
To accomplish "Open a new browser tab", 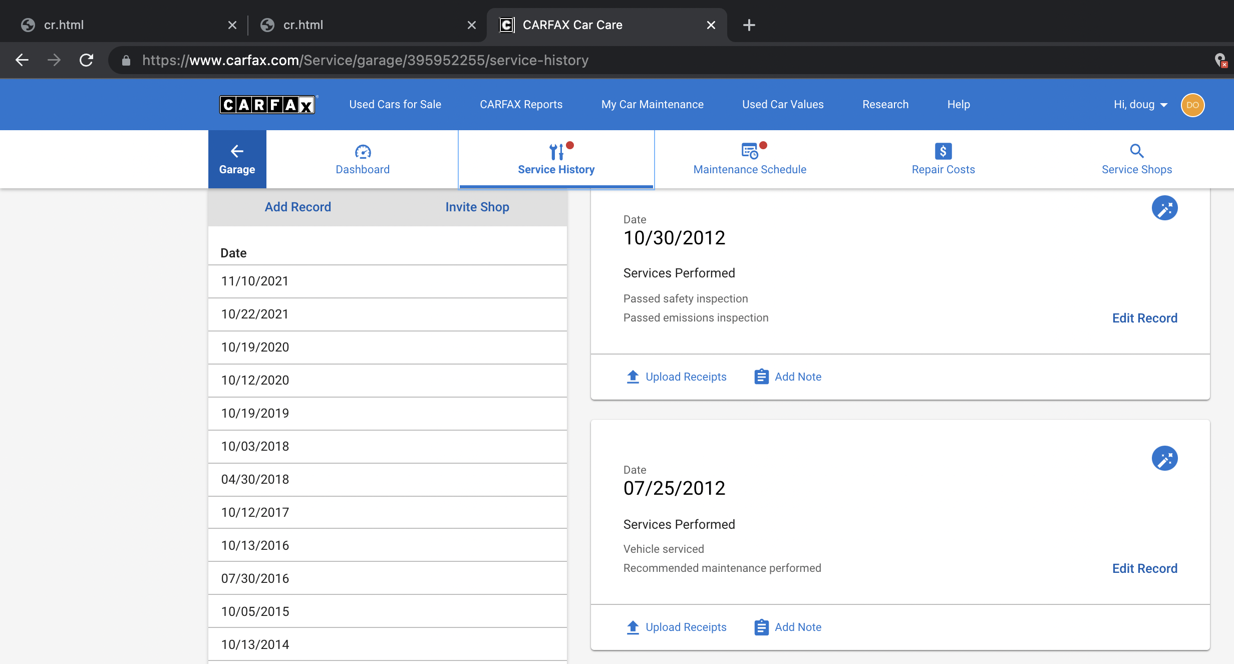I will pyautogui.click(x=749, y=25).
